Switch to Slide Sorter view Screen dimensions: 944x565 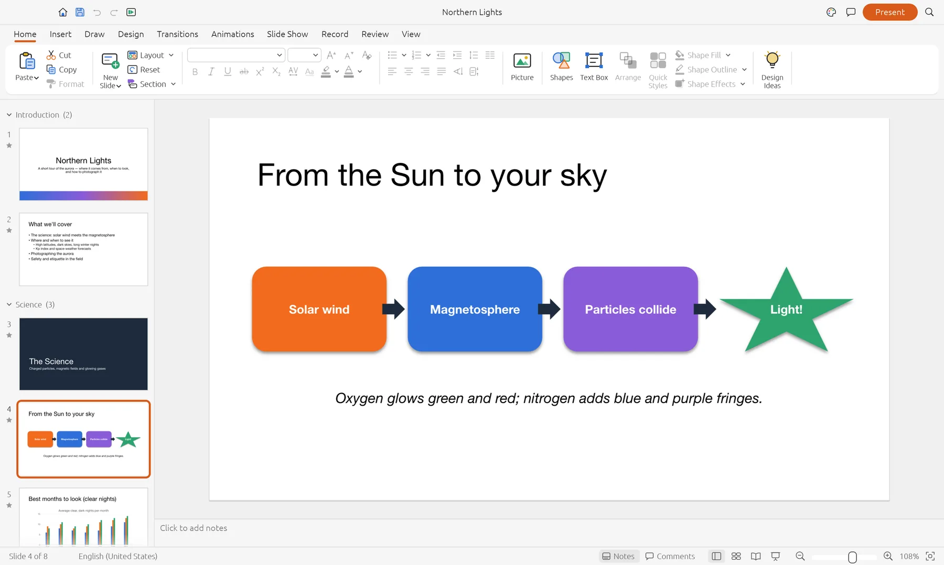[736, 556]
